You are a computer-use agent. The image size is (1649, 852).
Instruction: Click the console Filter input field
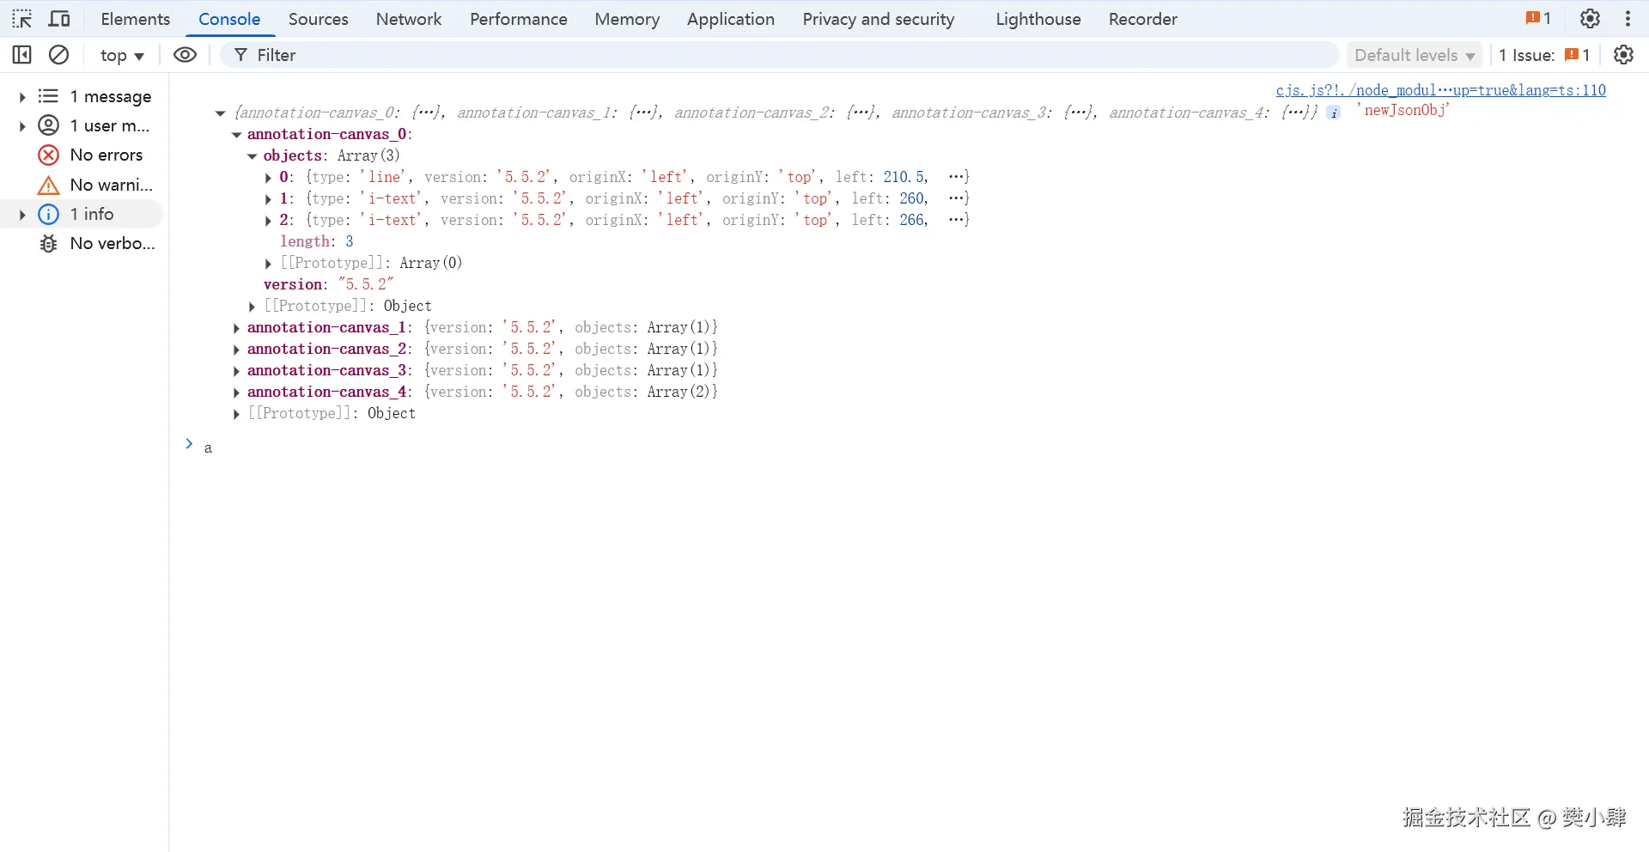point(780,55)
